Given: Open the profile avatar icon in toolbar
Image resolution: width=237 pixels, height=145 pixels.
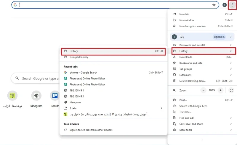Looking at the screenshot, I should (225, 5).
